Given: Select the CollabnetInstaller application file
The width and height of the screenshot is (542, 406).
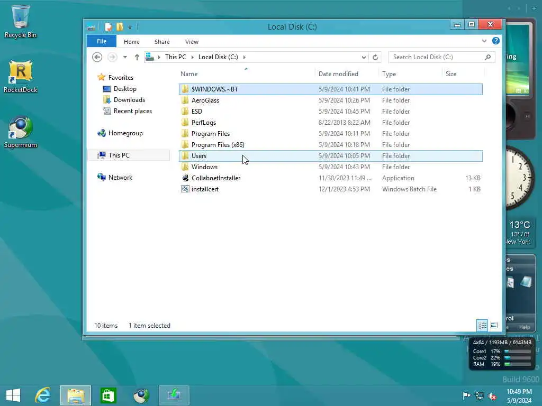Looking at the screenshot, I should [330, 178].
